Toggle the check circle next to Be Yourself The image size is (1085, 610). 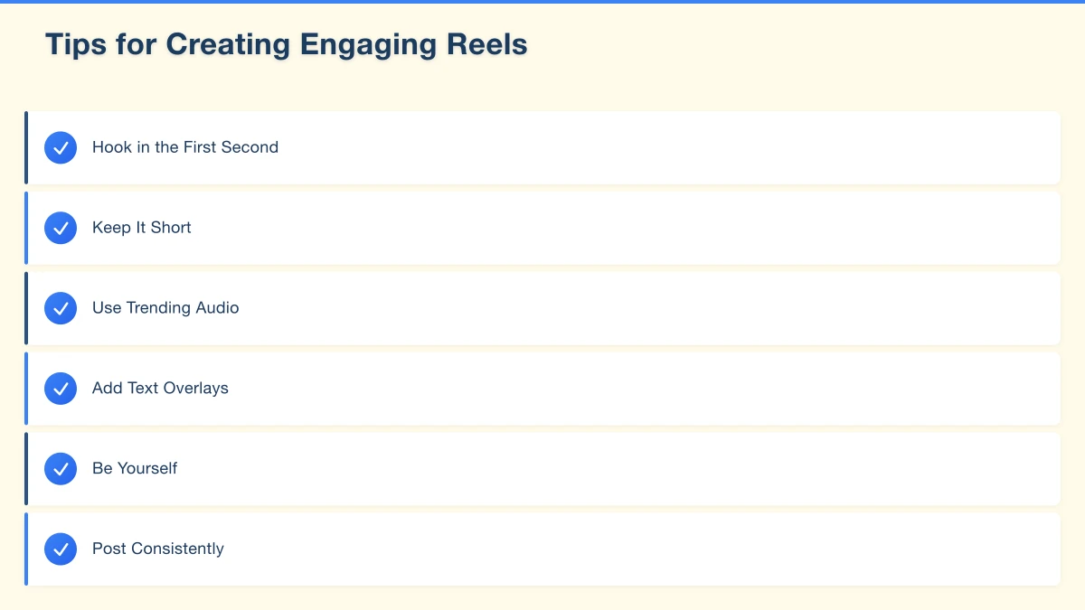pyautogui.click(x=61, y=469)
